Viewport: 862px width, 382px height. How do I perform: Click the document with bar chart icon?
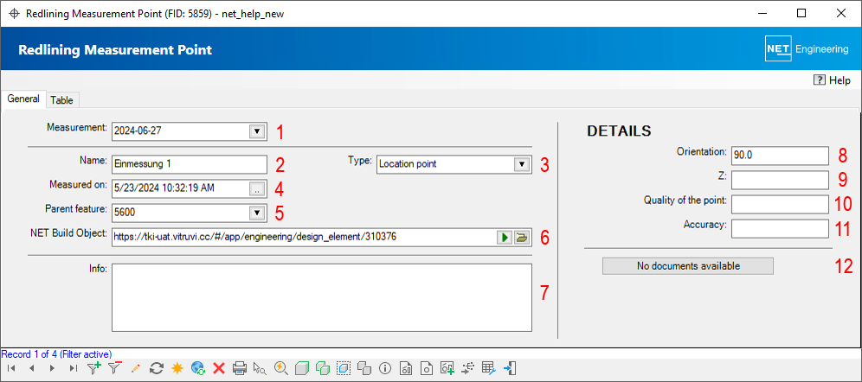click(406, 368)
